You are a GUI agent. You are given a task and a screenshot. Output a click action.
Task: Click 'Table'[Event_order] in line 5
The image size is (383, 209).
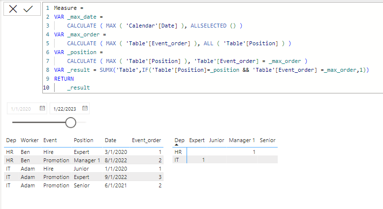(x=158, y=43)
